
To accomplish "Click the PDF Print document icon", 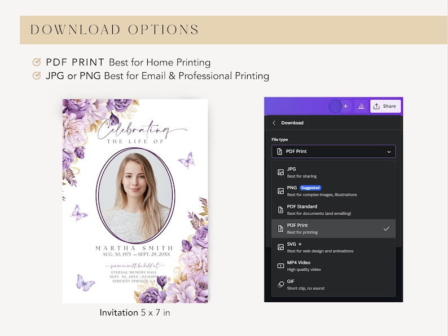I will click(x=280, y=229).
